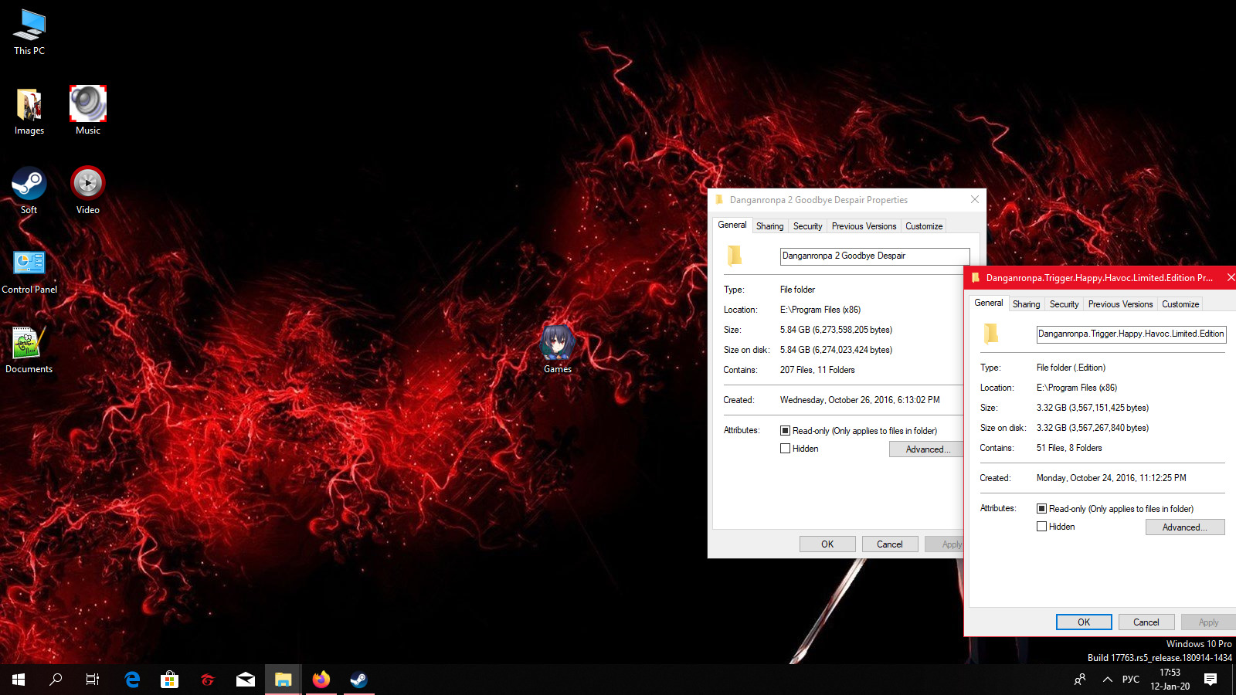Open the РУС input language switcher
Screen dimensions: 1236x695
[x=1130, y=680]
